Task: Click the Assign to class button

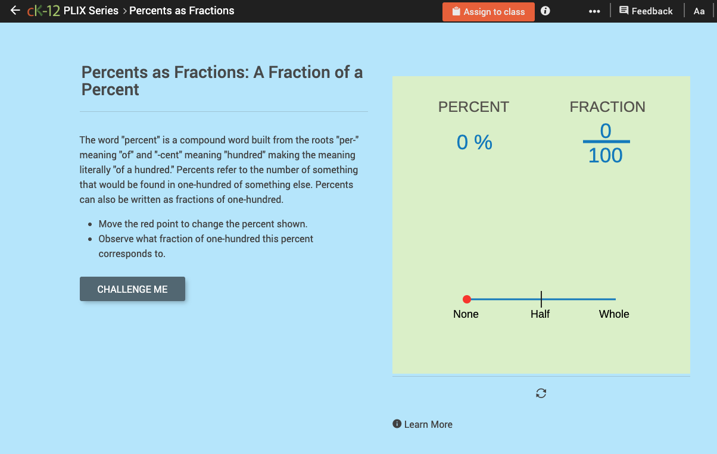Action: pos(488,11)
